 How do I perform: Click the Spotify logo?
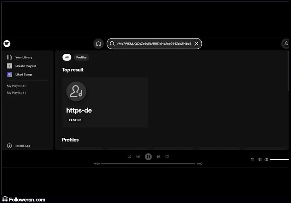click(x=7, y=44)
